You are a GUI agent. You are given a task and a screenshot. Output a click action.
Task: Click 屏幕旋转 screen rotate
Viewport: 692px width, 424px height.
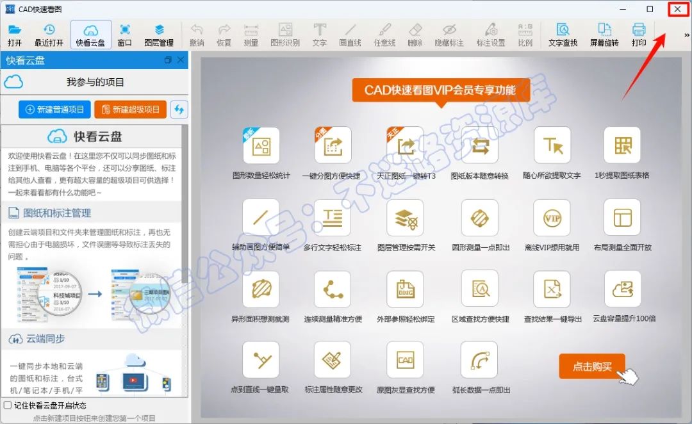pyautogui.click(x=605, y=35)
